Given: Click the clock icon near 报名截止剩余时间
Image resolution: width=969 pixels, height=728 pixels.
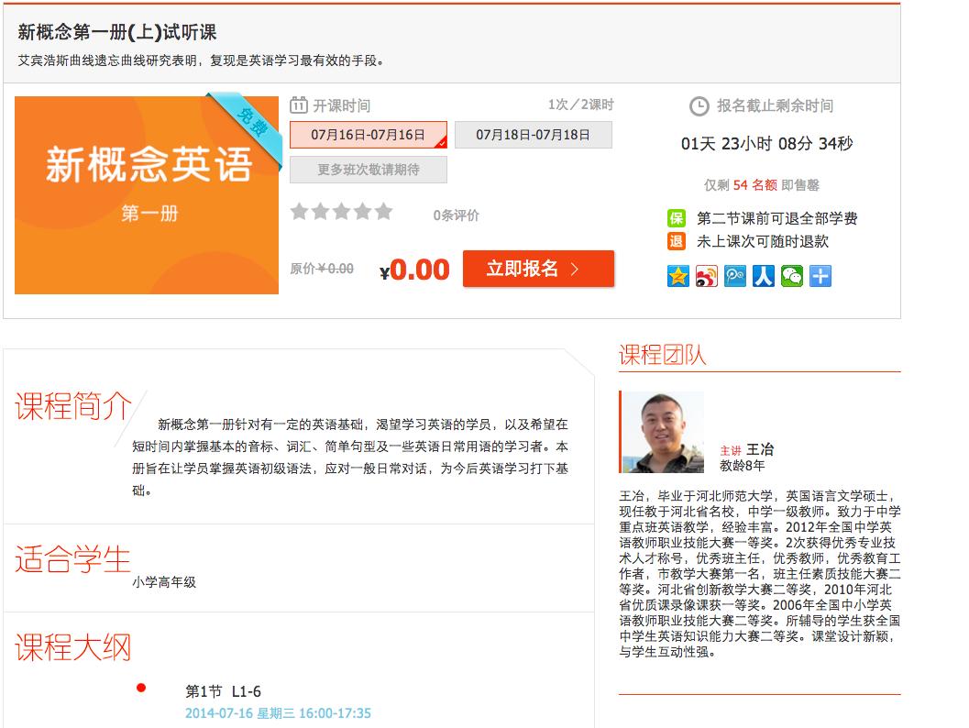Looking at the screenshot, I should (x=699, y=106).
